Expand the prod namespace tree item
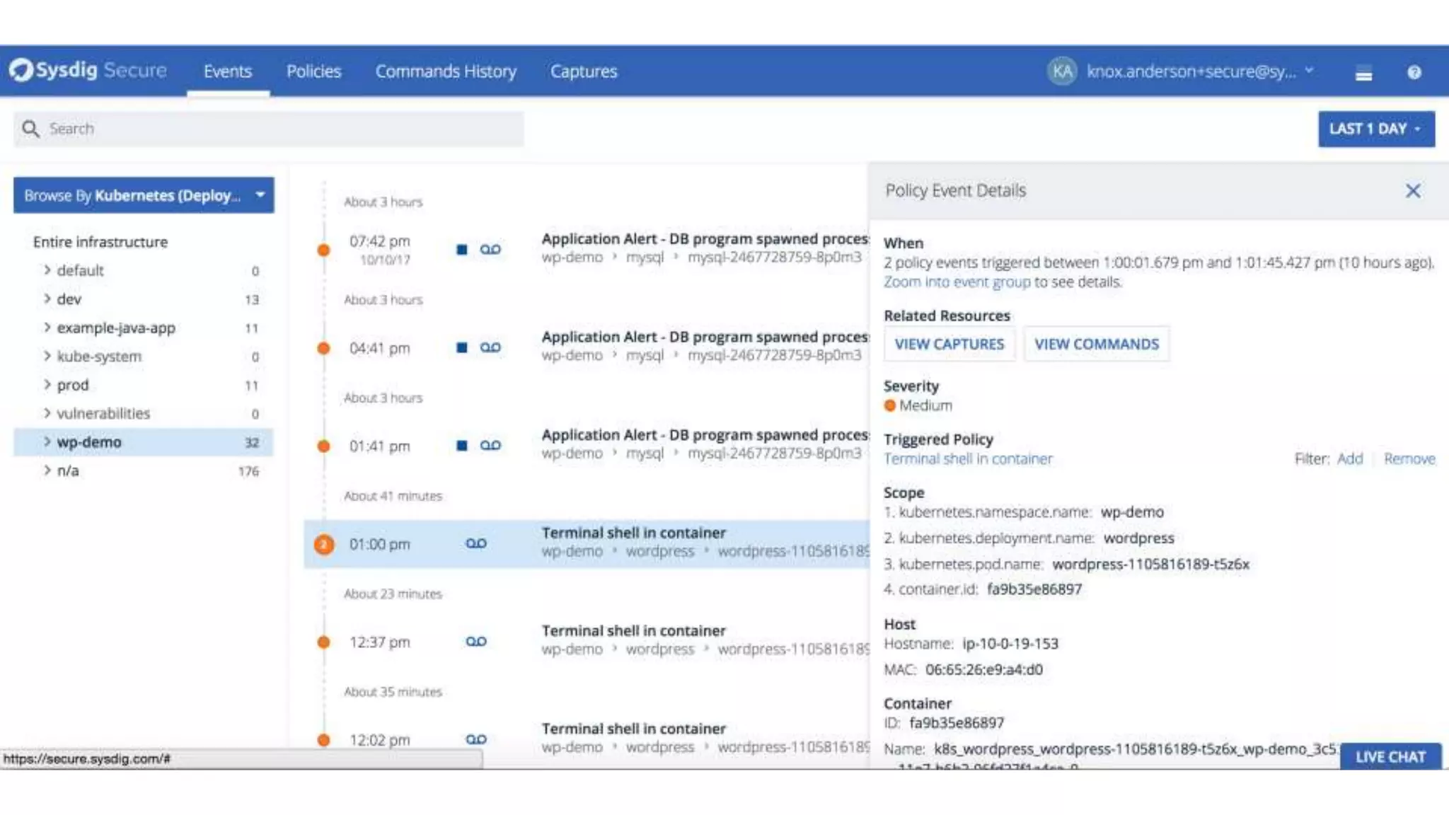Screen dimensions: 1449x815 (x=47, y=385)
